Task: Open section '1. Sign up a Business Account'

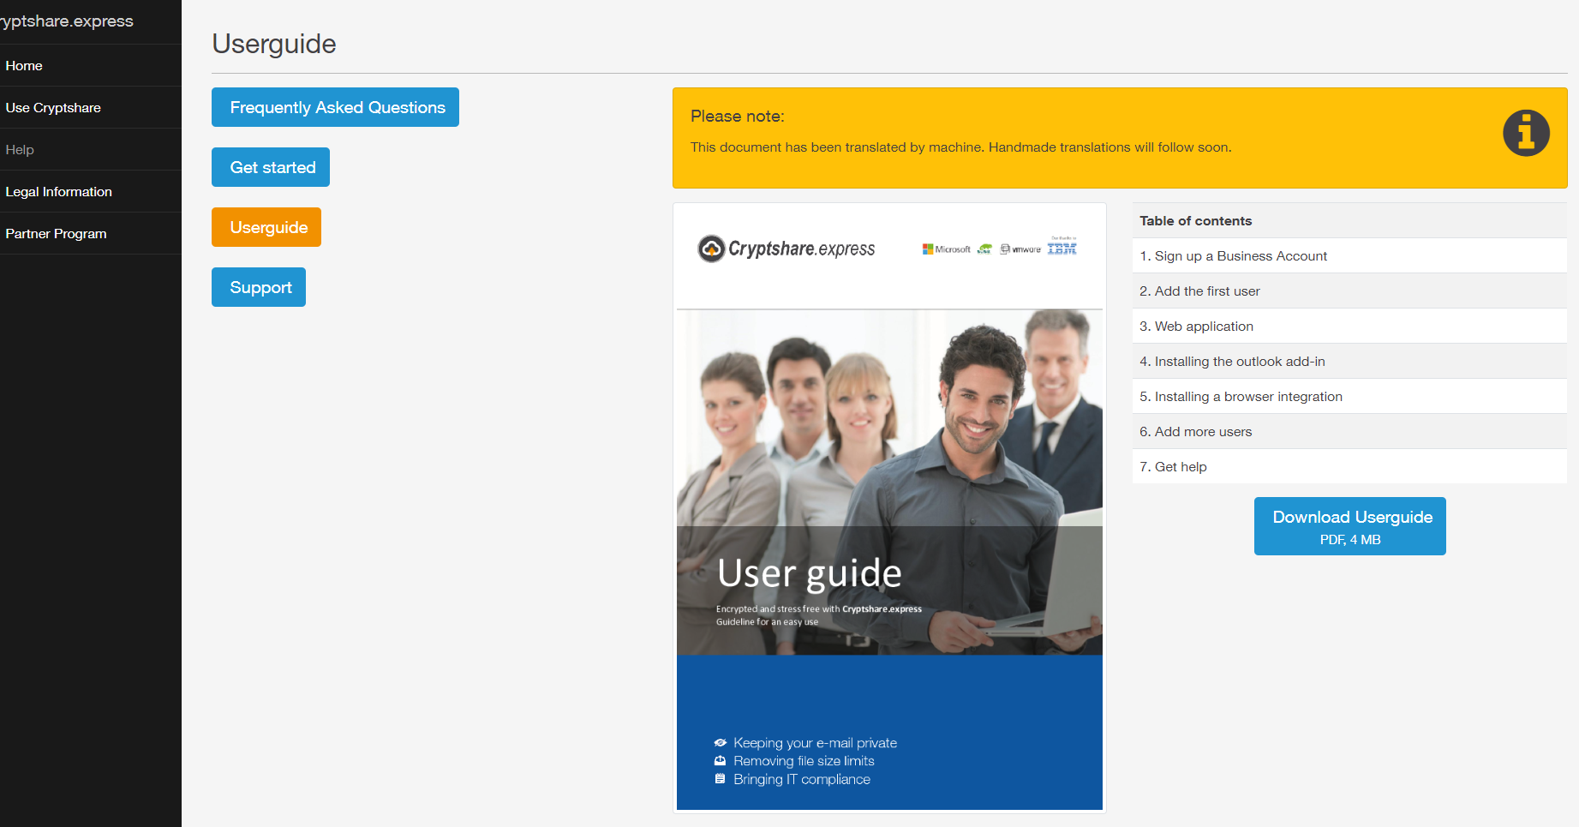Action: pos(1234,255)
